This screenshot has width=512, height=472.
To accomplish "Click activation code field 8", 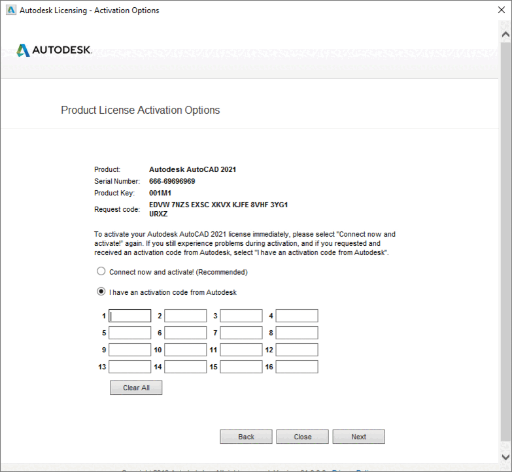I will point(297,333).
